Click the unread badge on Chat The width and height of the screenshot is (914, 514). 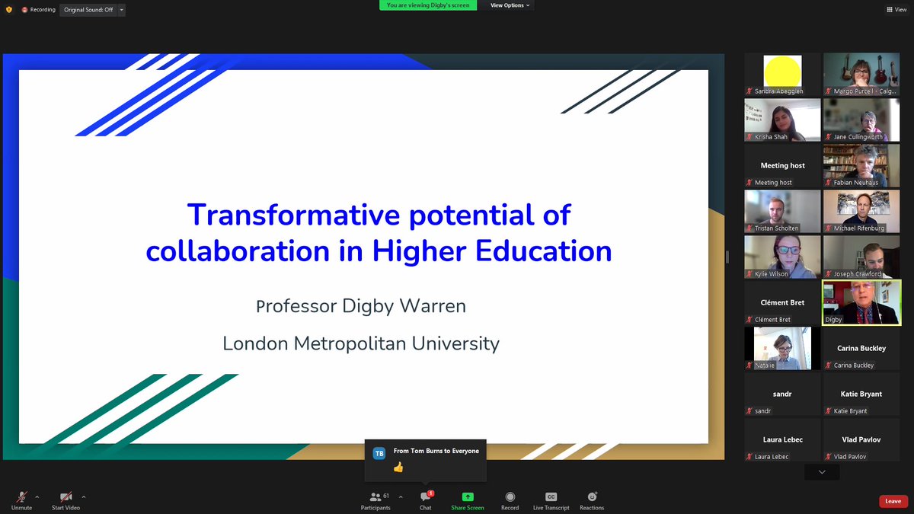(x=431, y=493)
